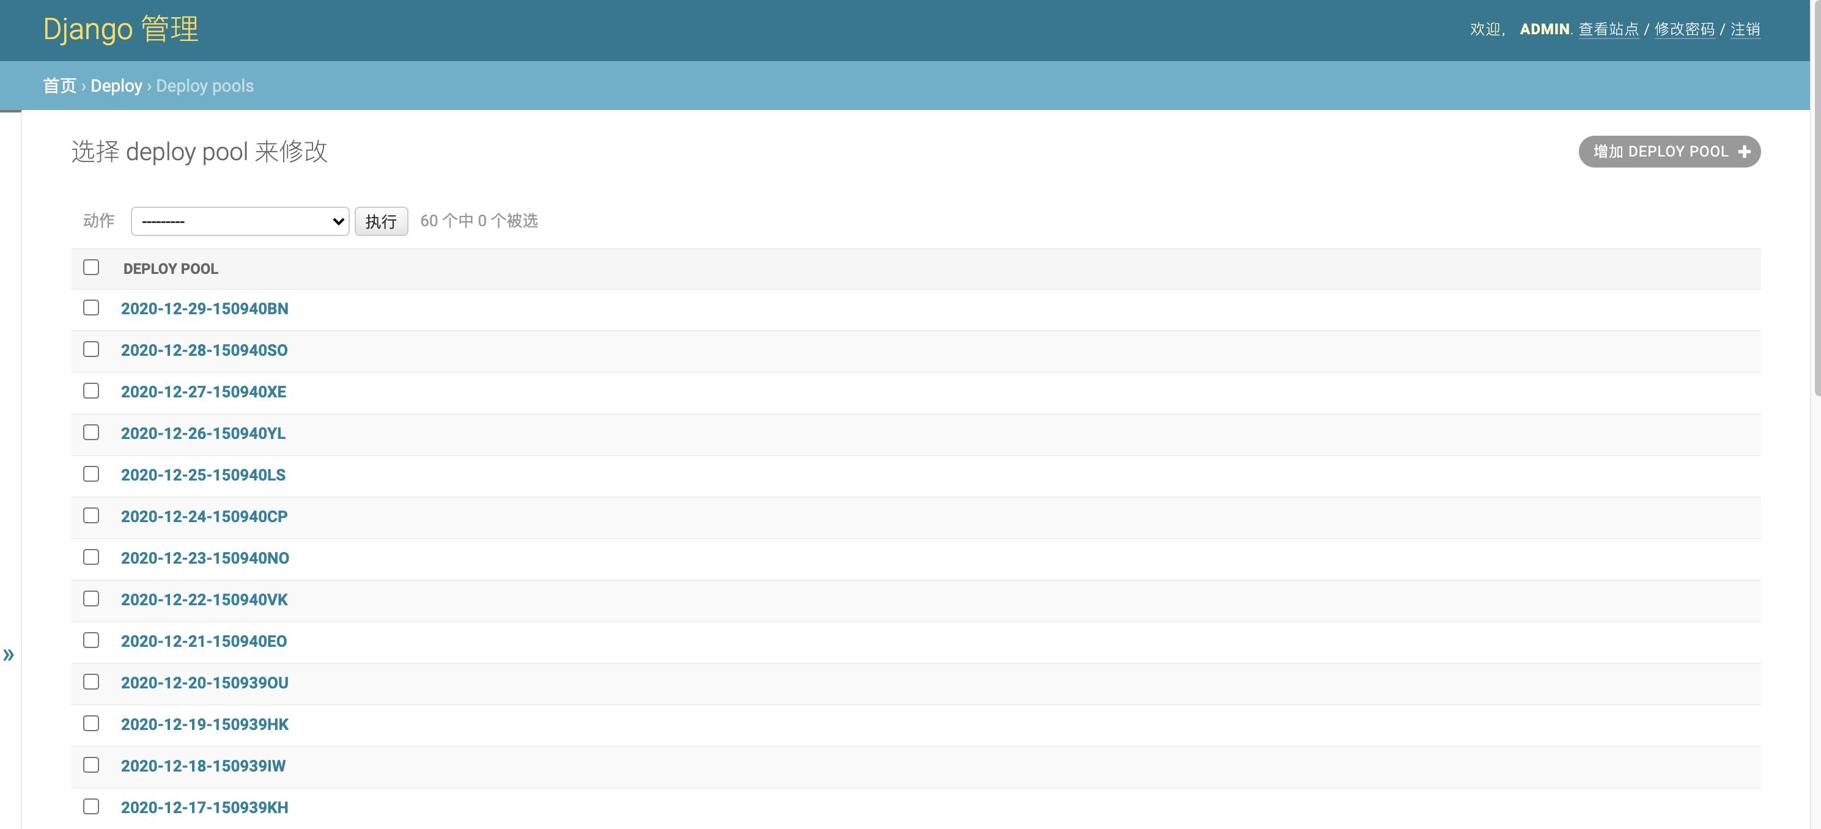Open deploy pool 2020-12-18-150939IW
Viewport: 1821px width, 829px height.
tap(203, 766)
